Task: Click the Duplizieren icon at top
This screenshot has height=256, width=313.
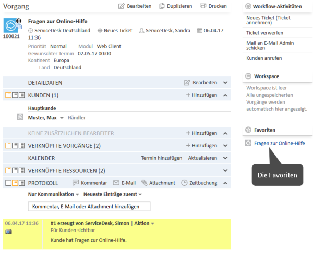Action: click(x=162, y=6)
